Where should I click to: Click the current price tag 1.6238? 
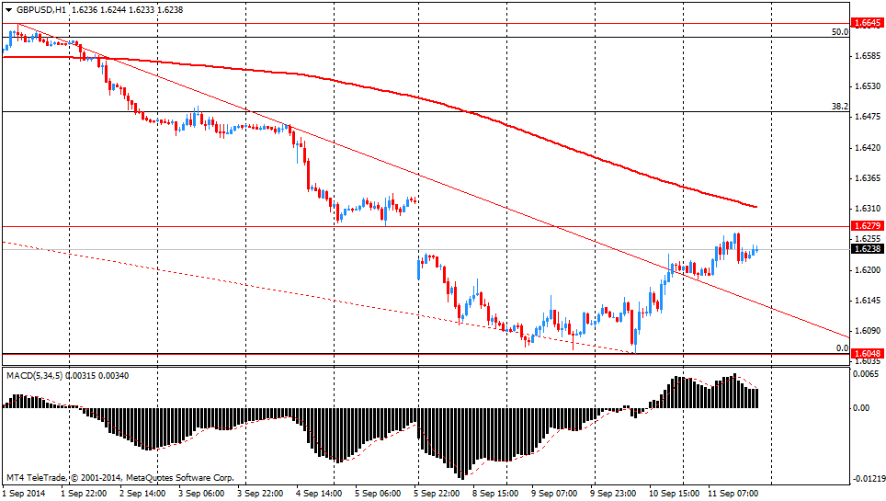pos(868,249)
